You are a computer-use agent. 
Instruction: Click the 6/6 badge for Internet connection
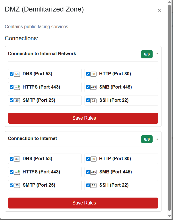click(x=147, y=139)
